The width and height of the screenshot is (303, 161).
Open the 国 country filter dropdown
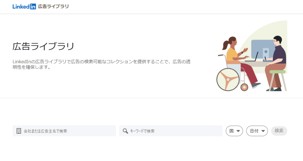[234, 131]
